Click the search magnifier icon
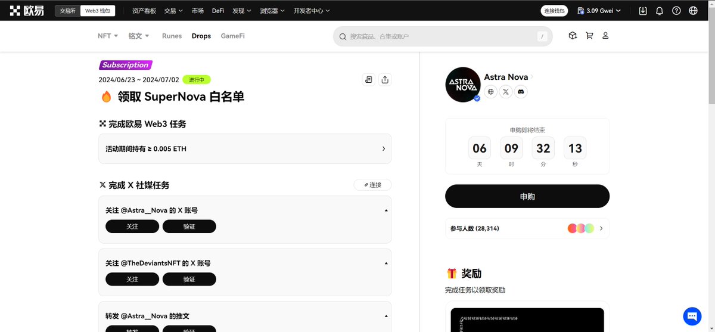The height and width of the screenshot is (332, 715). (x=343, y=36)
